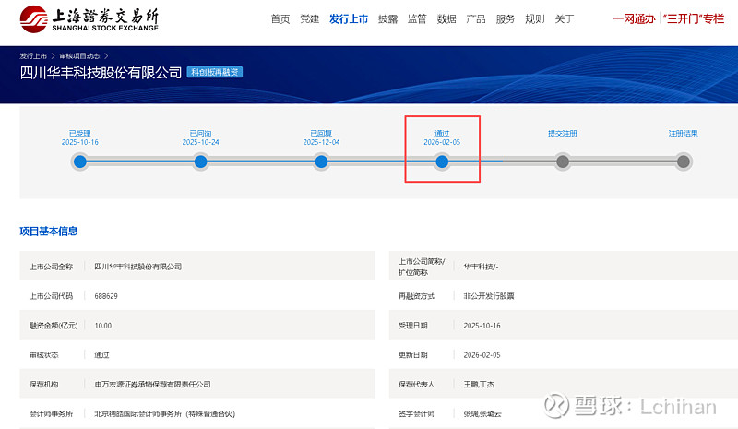
Task: Click the 提交注册 stage label
Action: click(x=563, y=133)
